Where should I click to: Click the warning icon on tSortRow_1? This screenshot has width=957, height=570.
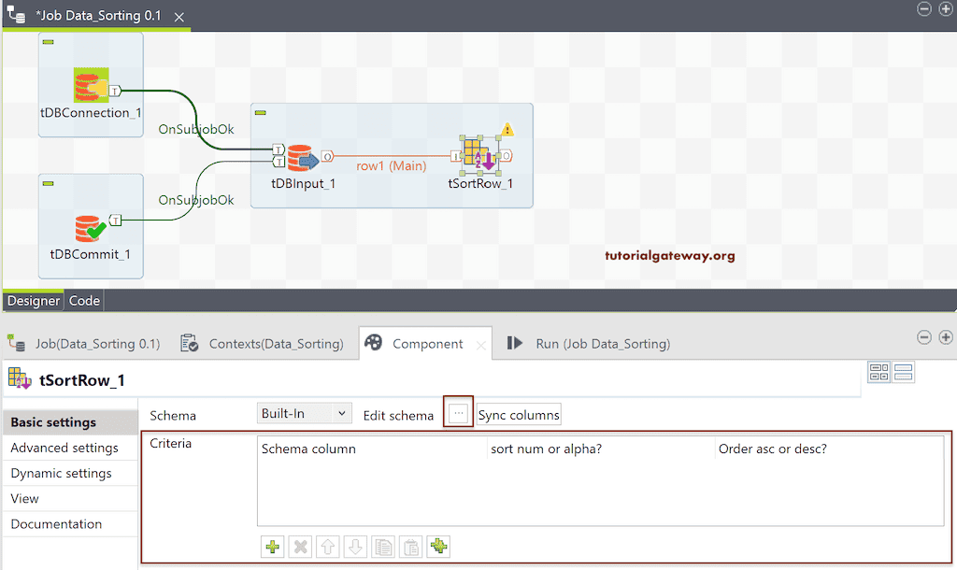507,131
